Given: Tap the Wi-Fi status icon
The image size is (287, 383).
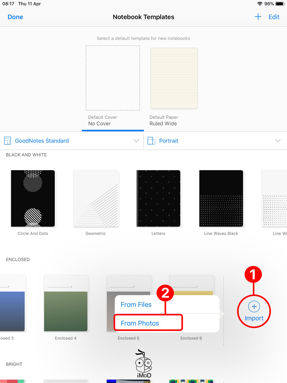Looking at the screenshot, I should pyautogui.click(x=260, y=4).
